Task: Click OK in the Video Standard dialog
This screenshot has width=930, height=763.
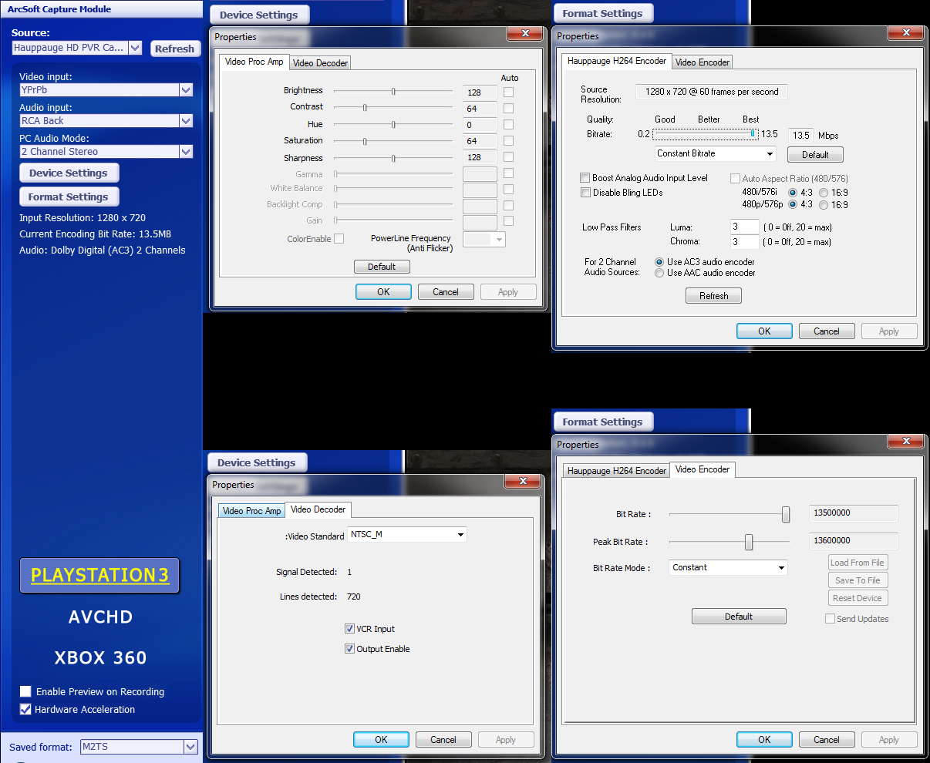Action: pos(381,740)
